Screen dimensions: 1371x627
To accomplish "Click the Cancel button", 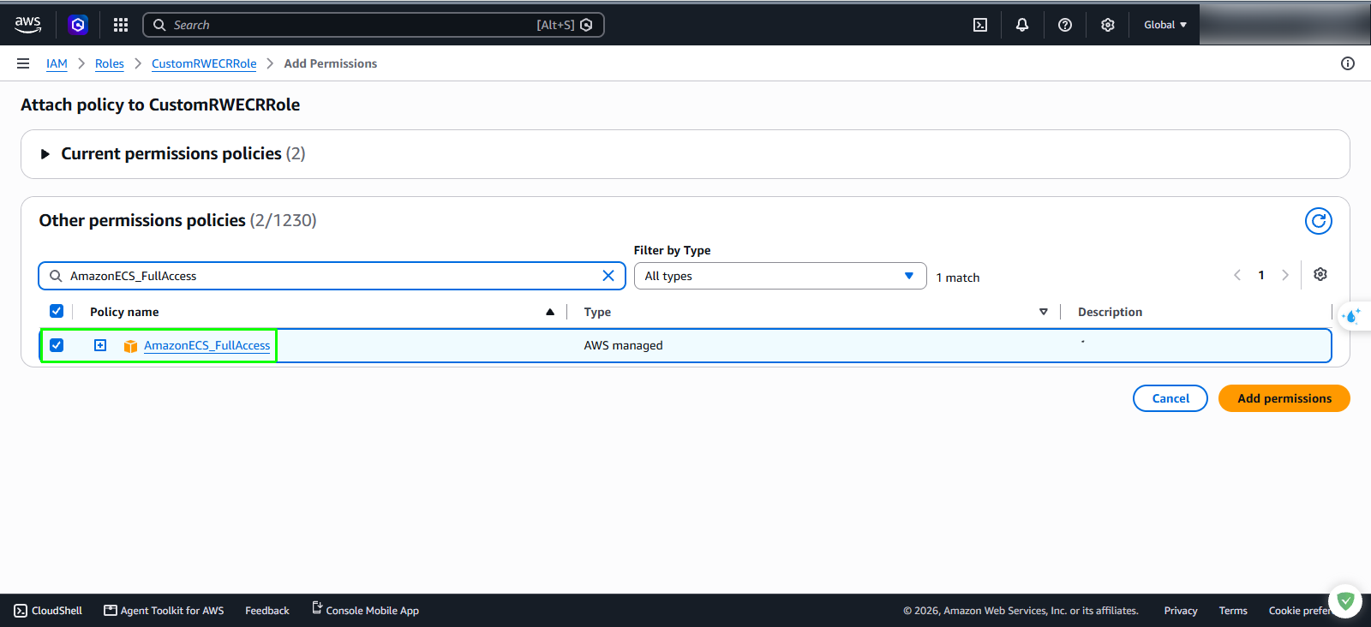I will coord(1170,398).
